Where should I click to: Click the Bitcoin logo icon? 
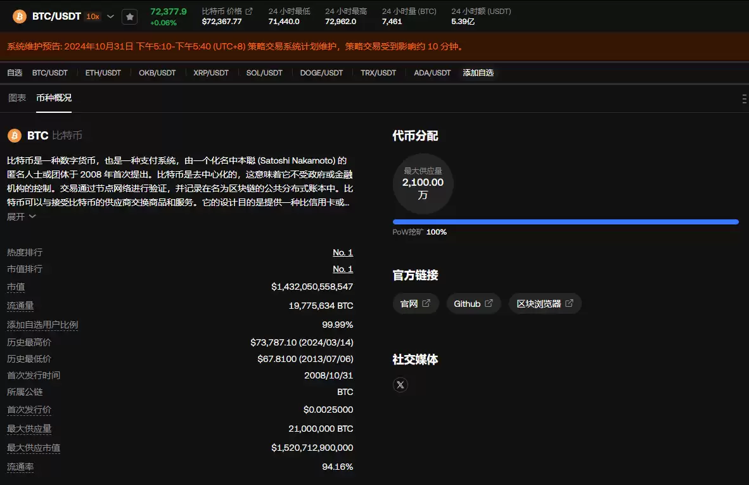19,16
